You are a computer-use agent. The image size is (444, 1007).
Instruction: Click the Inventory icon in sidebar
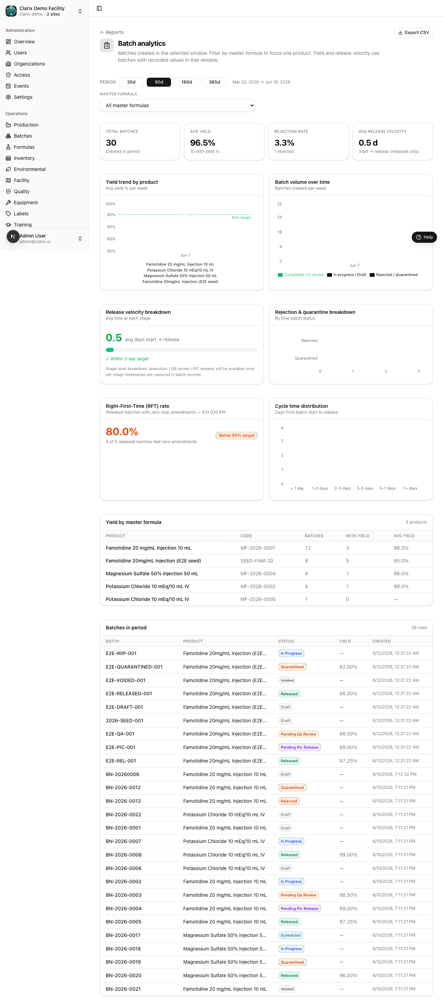tap(8, 158)
